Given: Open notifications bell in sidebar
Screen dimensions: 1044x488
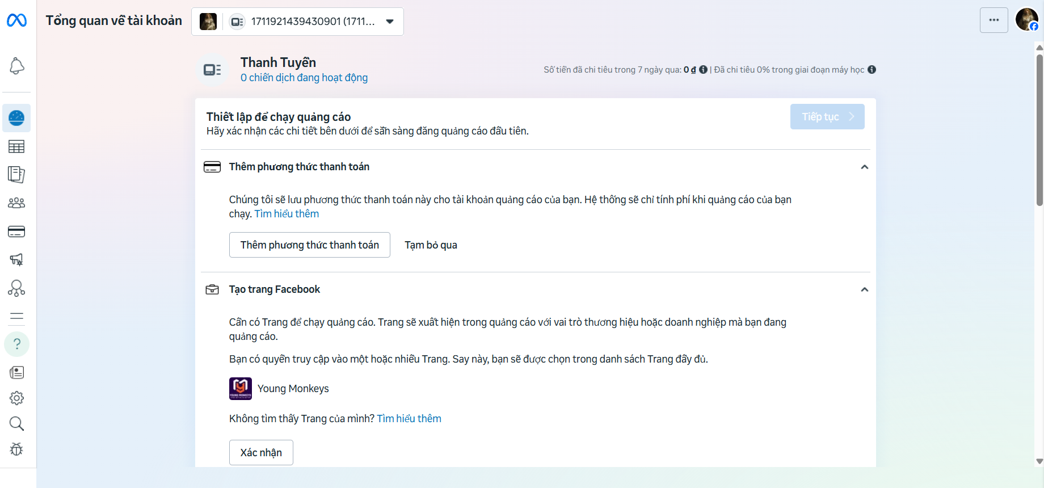Looking at the screenshot, I should pos(16,66).
